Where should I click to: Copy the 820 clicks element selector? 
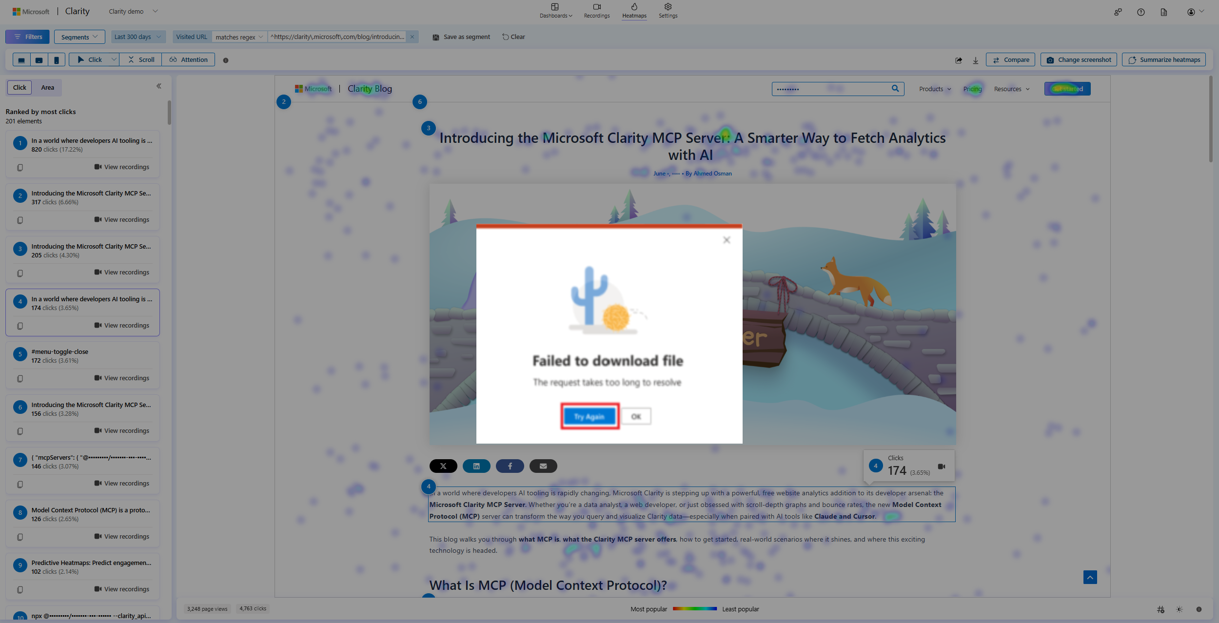pyautogui.click(x=20, y=167)
